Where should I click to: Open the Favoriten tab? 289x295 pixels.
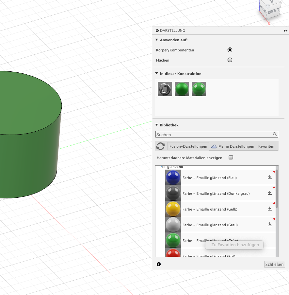pyautogui.click(x=266, y=146)
